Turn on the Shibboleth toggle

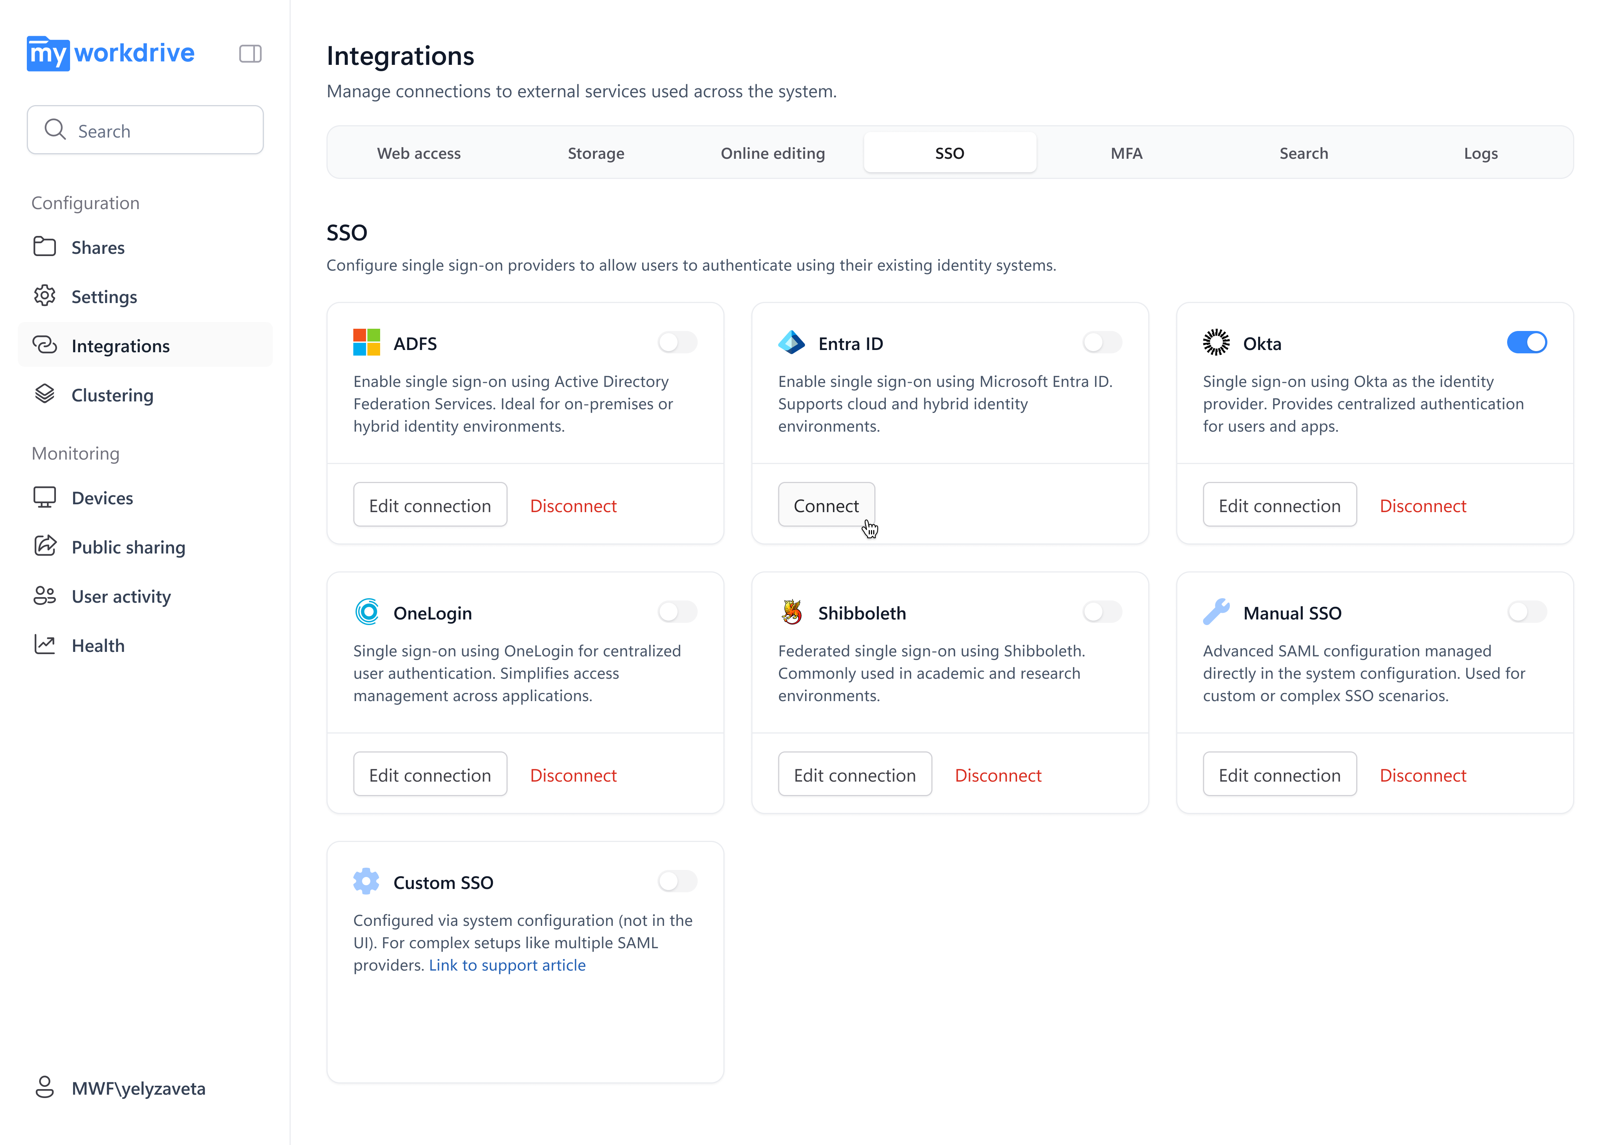click(1102, 612)
